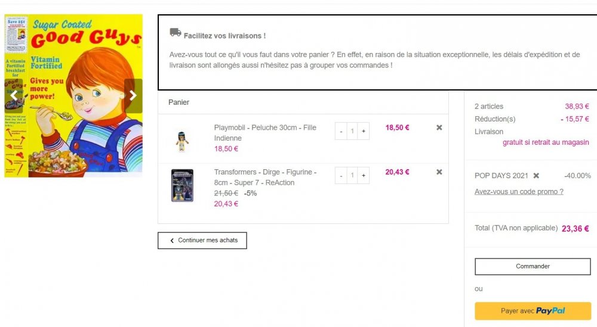Screen dimensions: 597x327
Task: Pay with the PayPal button
Action: tap(533, 311)
